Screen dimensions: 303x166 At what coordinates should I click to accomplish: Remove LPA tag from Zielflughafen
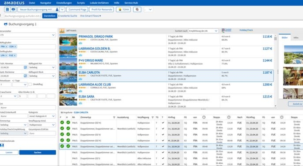pyautogui.click(x=6, y=55)
